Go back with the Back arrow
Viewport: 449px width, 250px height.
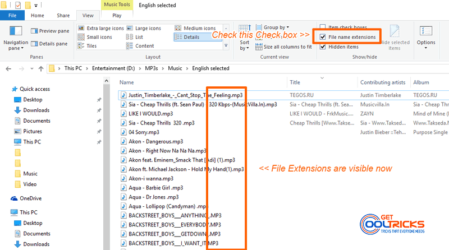[x=8, y=68]
